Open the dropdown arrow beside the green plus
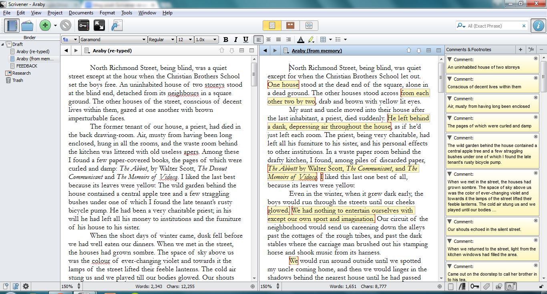 pos(55,26)
